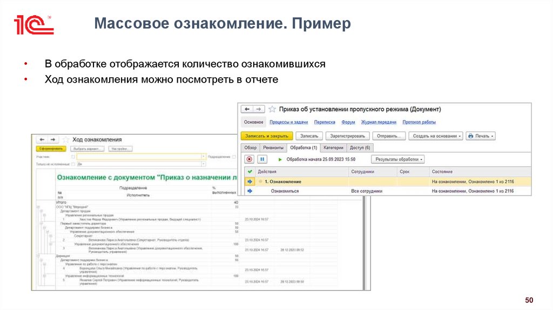The height and width of the screenshot is (310, 553).
Task: Click the Отправить... button
Action: point(389,136)
